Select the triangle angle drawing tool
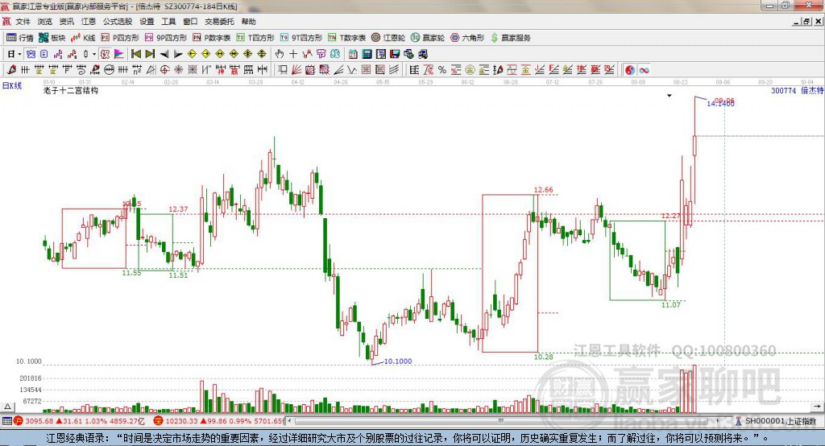This screenshot has height=446, width=825. click(151, 69)
